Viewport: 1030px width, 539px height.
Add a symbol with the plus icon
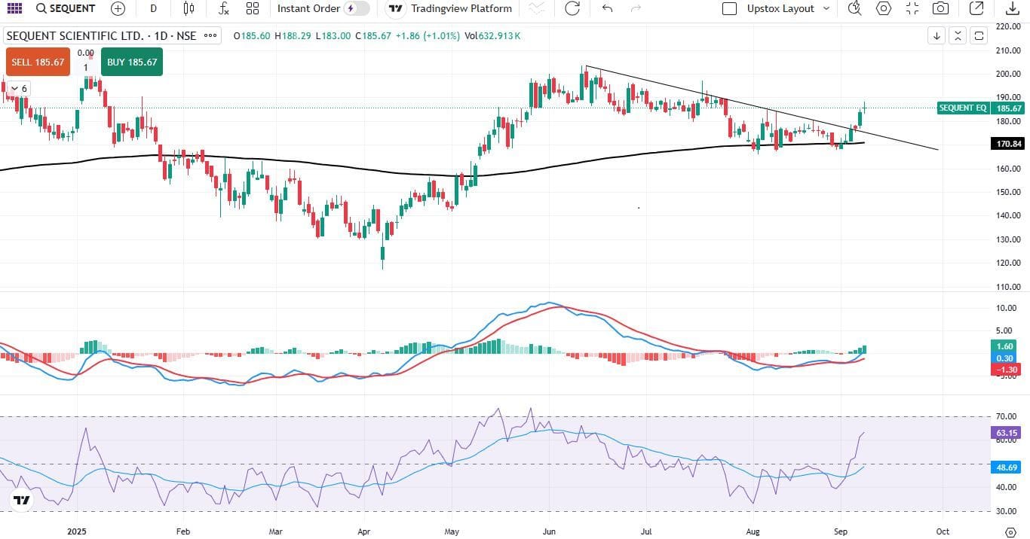pyautogui.click(x=118, y=8)
